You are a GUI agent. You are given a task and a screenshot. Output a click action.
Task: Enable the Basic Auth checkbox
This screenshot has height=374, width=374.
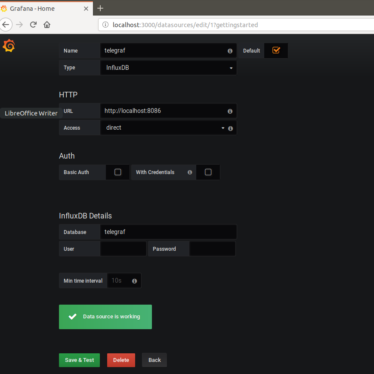click(x=118, y=172)
